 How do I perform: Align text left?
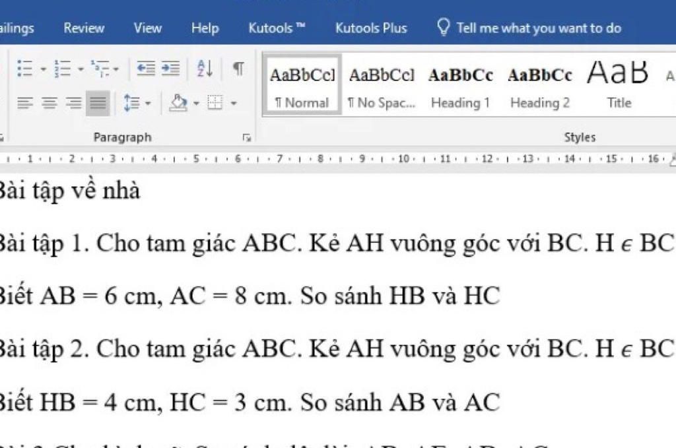(25, 103)
